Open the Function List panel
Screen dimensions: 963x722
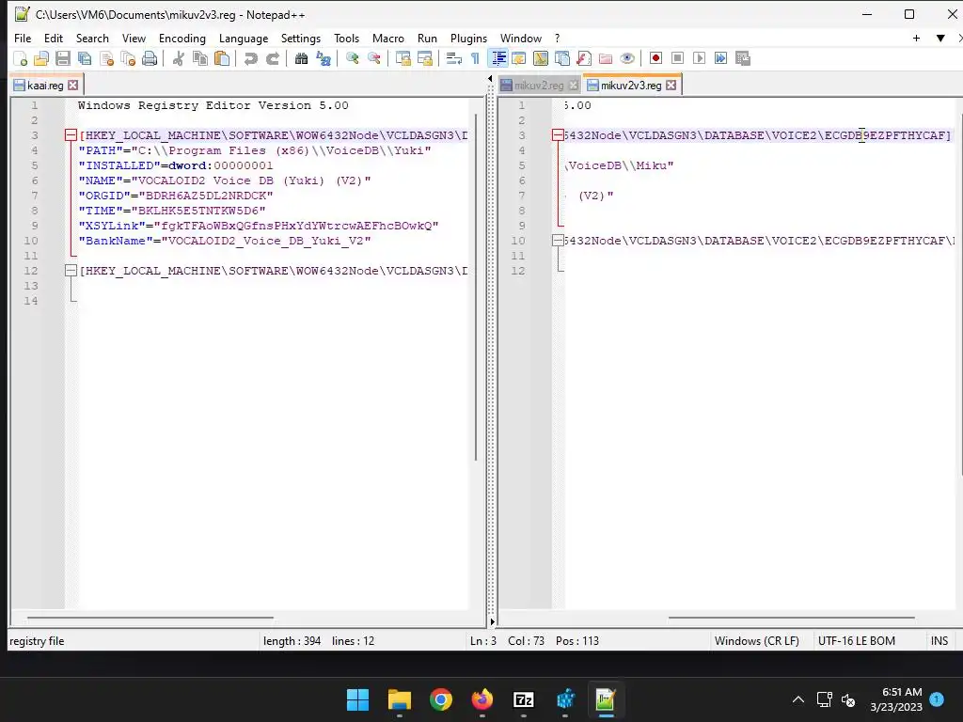point(584,58)
